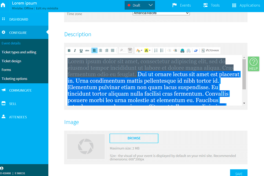Click the user account icon at bottom-left
This screenshot has height=176, width=264.
[x=2, y=168]
